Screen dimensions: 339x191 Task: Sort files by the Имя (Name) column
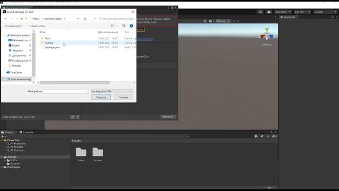(x=43, y=32)
